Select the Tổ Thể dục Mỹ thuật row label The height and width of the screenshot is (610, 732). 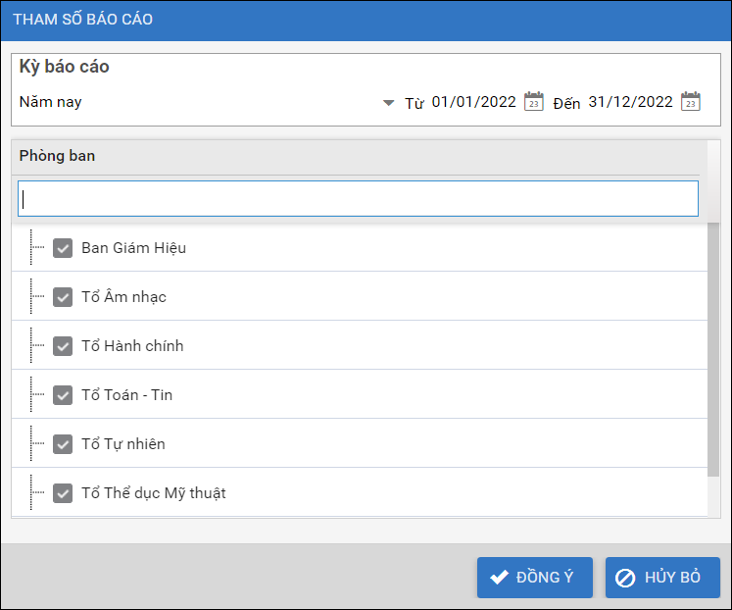[153, 493]
